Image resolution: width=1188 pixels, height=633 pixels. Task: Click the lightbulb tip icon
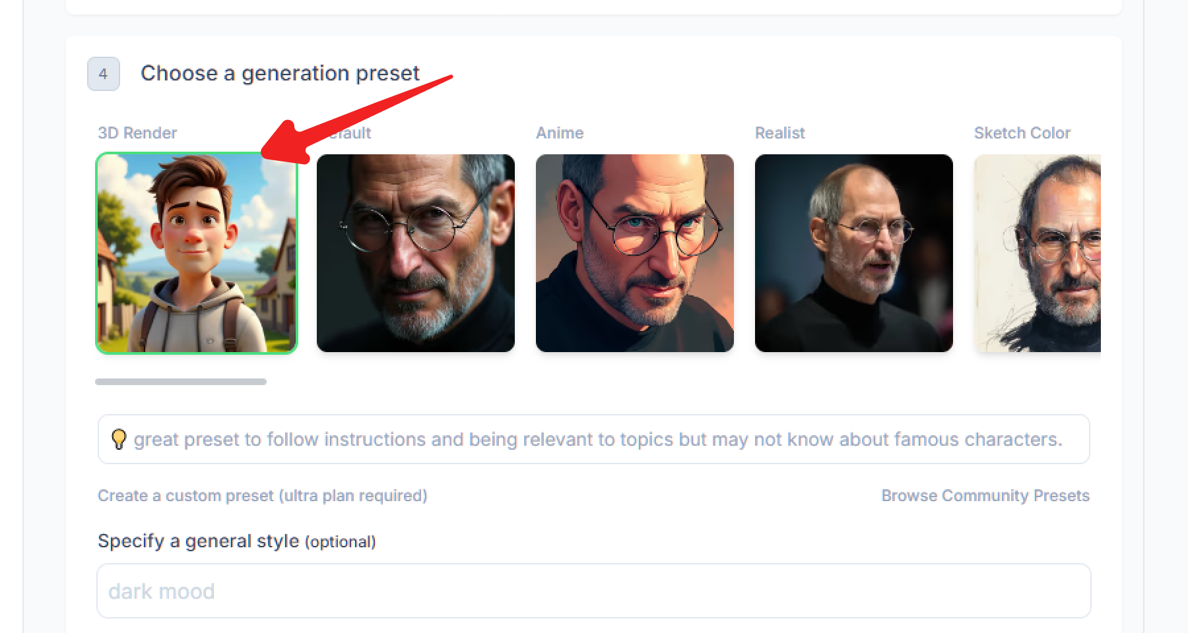click(119, 438)
